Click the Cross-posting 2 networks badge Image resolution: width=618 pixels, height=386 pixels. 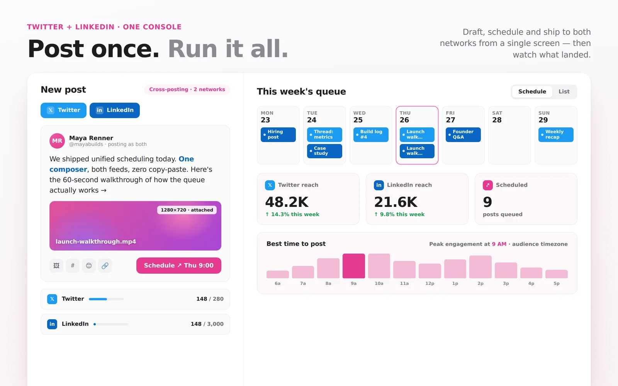click(187, 90)
